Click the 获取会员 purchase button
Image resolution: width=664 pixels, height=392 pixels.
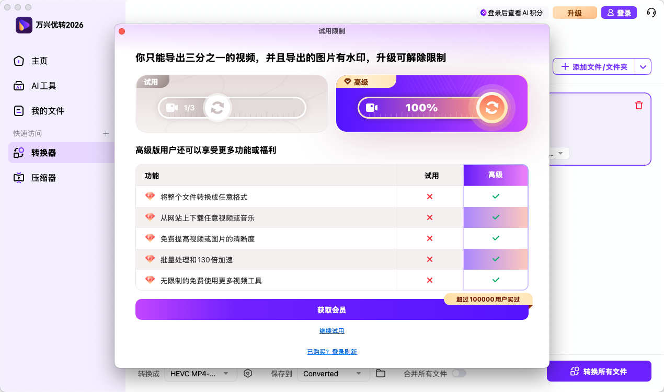pyautogui.click(x=331, y=309)
